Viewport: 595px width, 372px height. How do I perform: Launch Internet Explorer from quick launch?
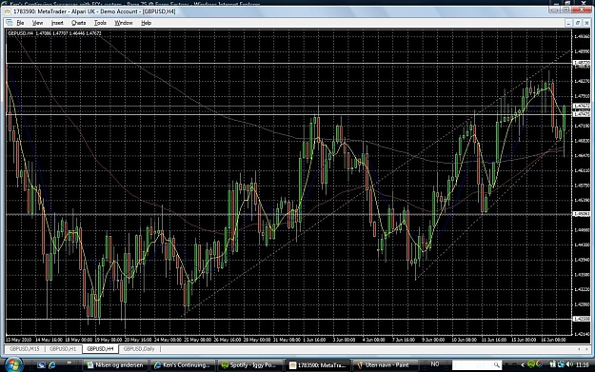[x=52, y=364]
